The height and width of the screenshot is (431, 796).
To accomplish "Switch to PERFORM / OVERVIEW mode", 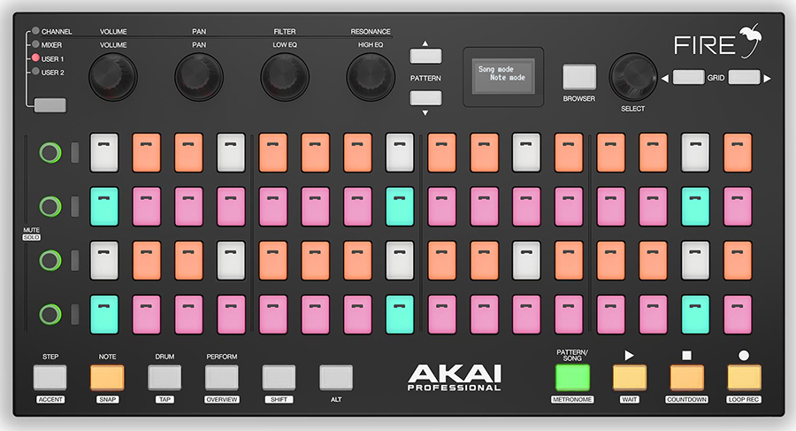I will pos(222,378).
